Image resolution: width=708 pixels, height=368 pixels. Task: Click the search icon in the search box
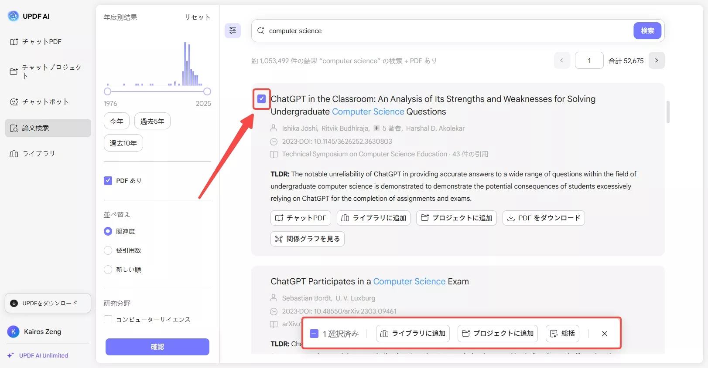point(261,30)
